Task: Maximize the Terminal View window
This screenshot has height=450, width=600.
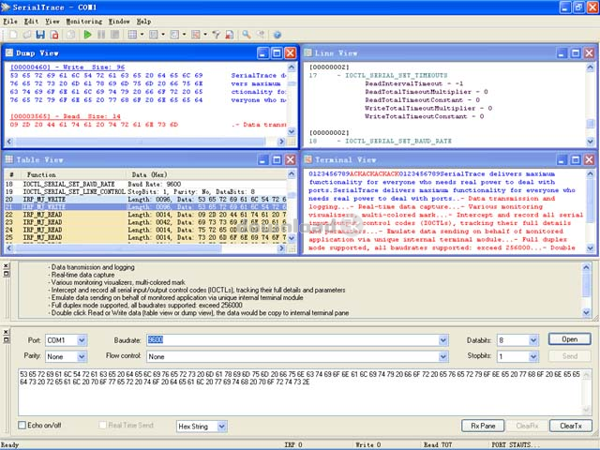Action: tap(576, 159)
